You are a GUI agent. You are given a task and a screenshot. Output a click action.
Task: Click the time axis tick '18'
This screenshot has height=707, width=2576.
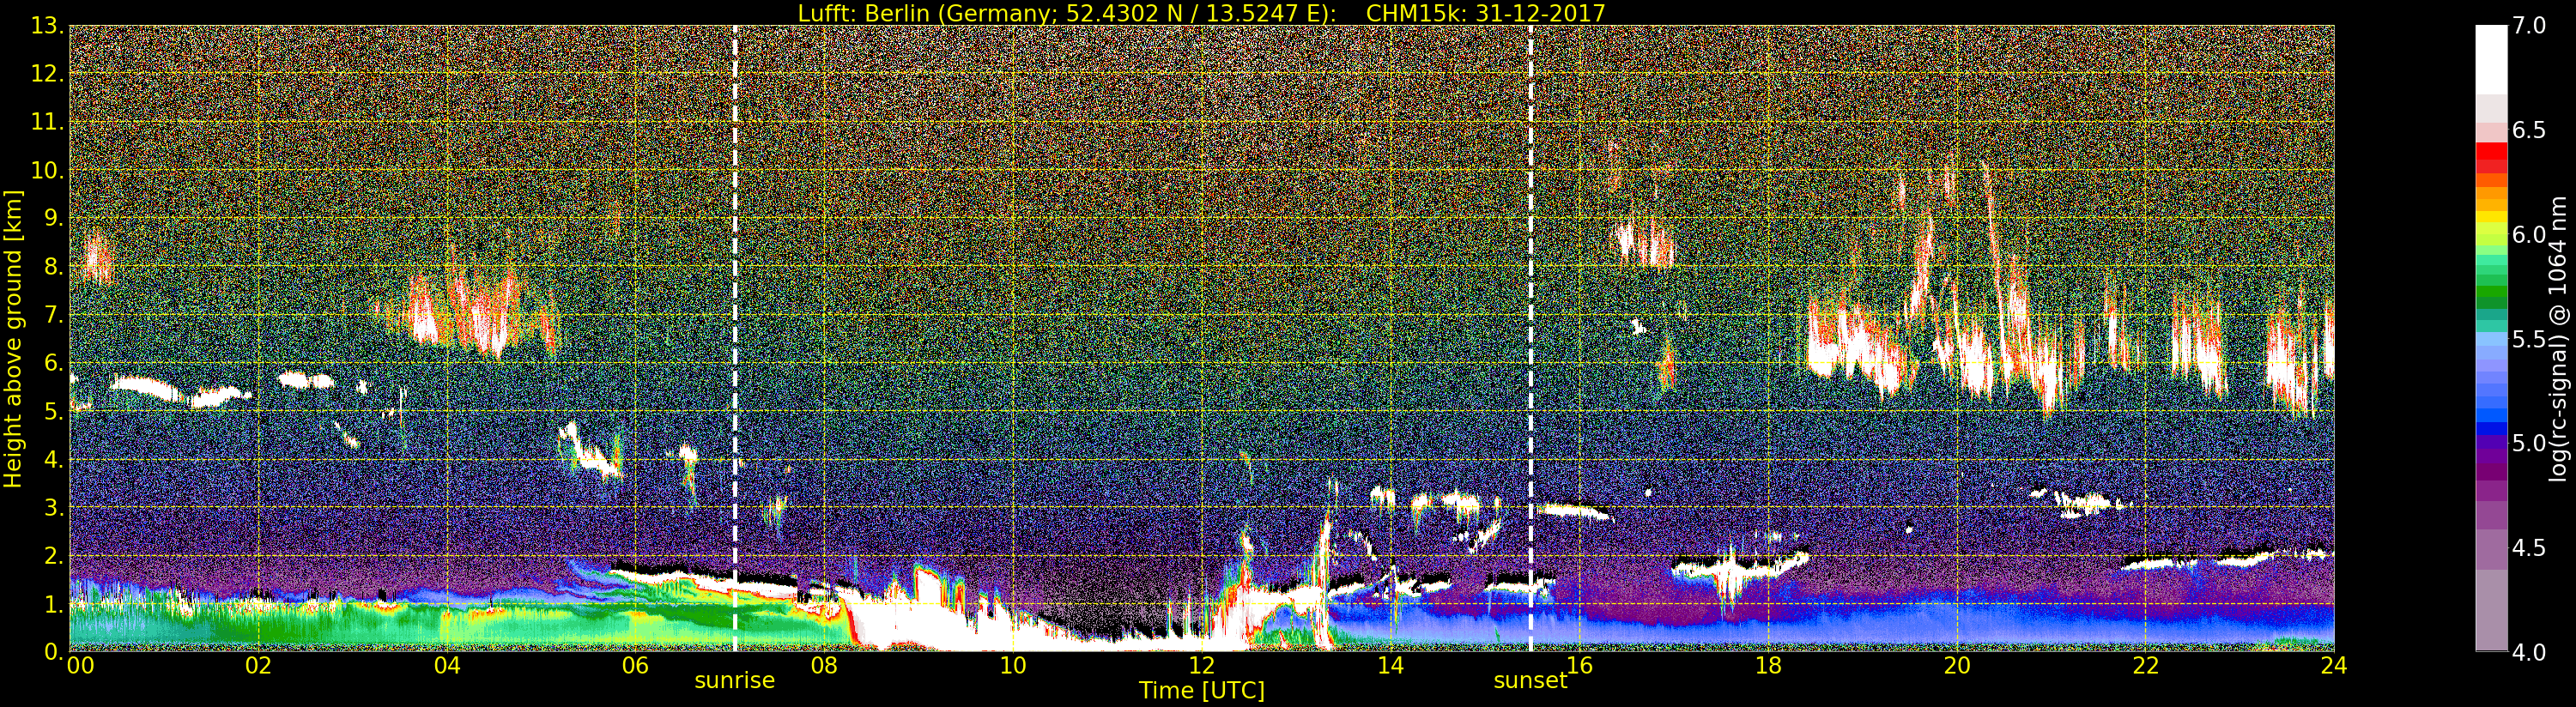(x=1768, y=666)
